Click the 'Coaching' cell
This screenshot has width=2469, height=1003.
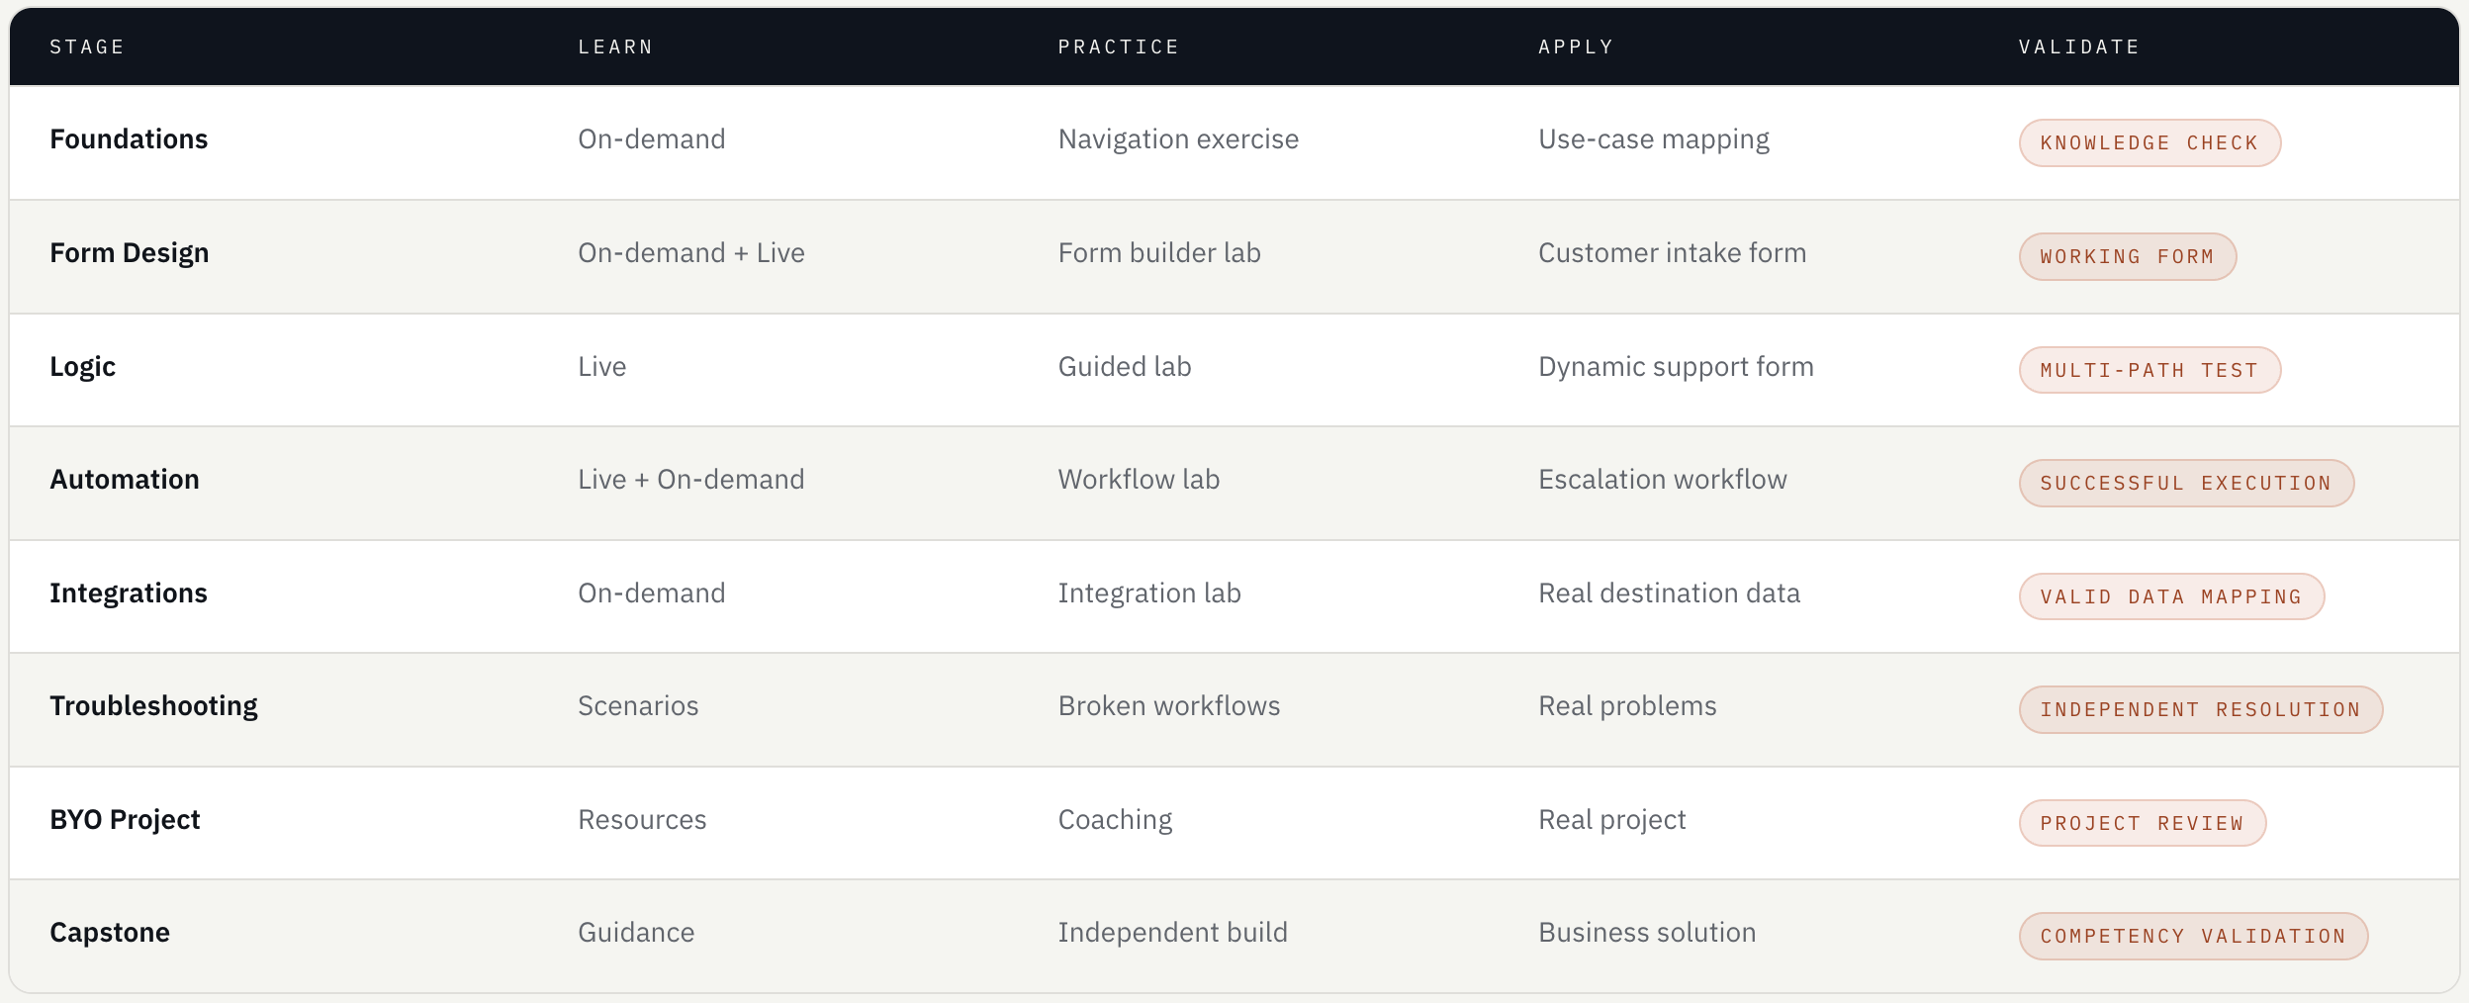point(1115,820)
